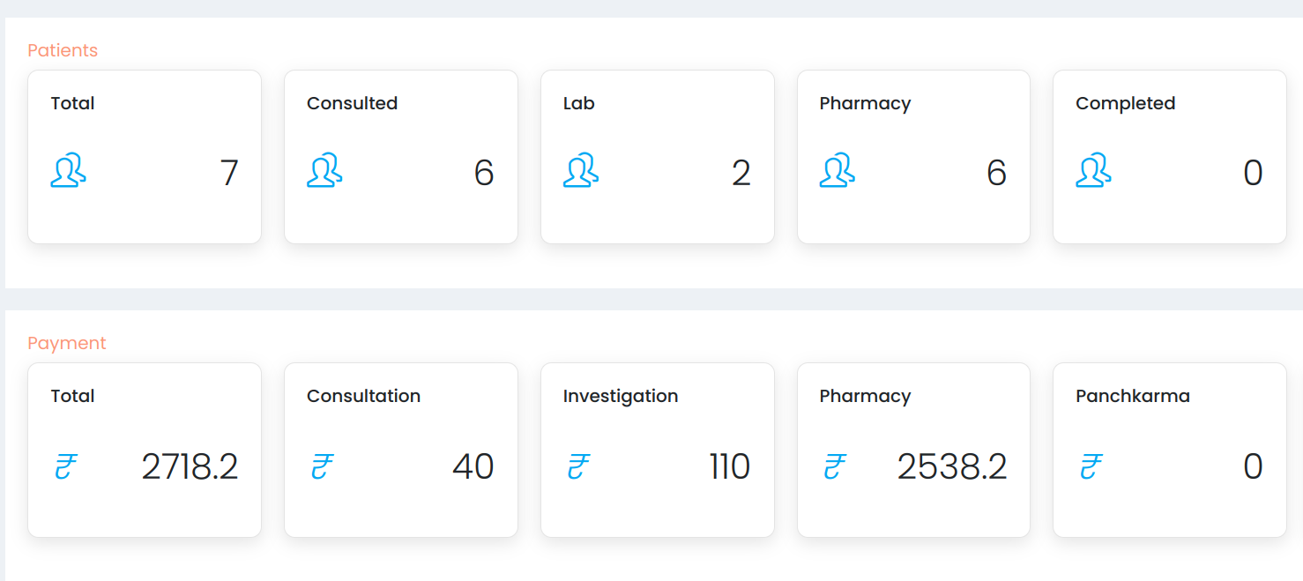Viewport: 1303px width, 581px height.
Task: Click the total payment amount 2718.2
Action: coord(190,466)
